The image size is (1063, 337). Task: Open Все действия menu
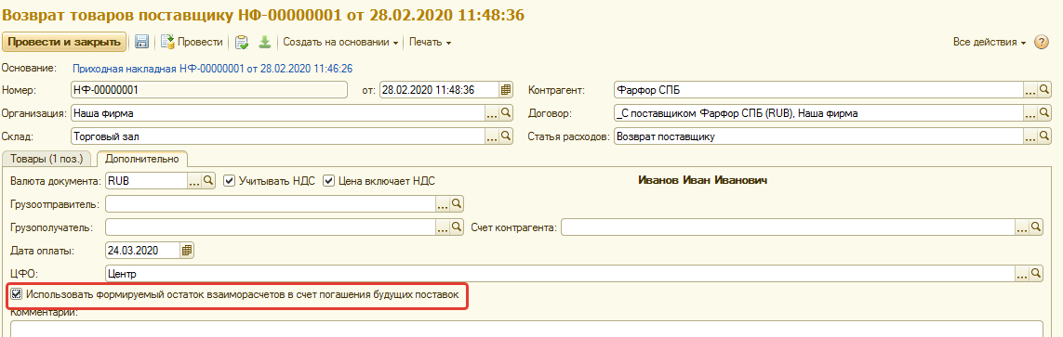tap(990, 42)
